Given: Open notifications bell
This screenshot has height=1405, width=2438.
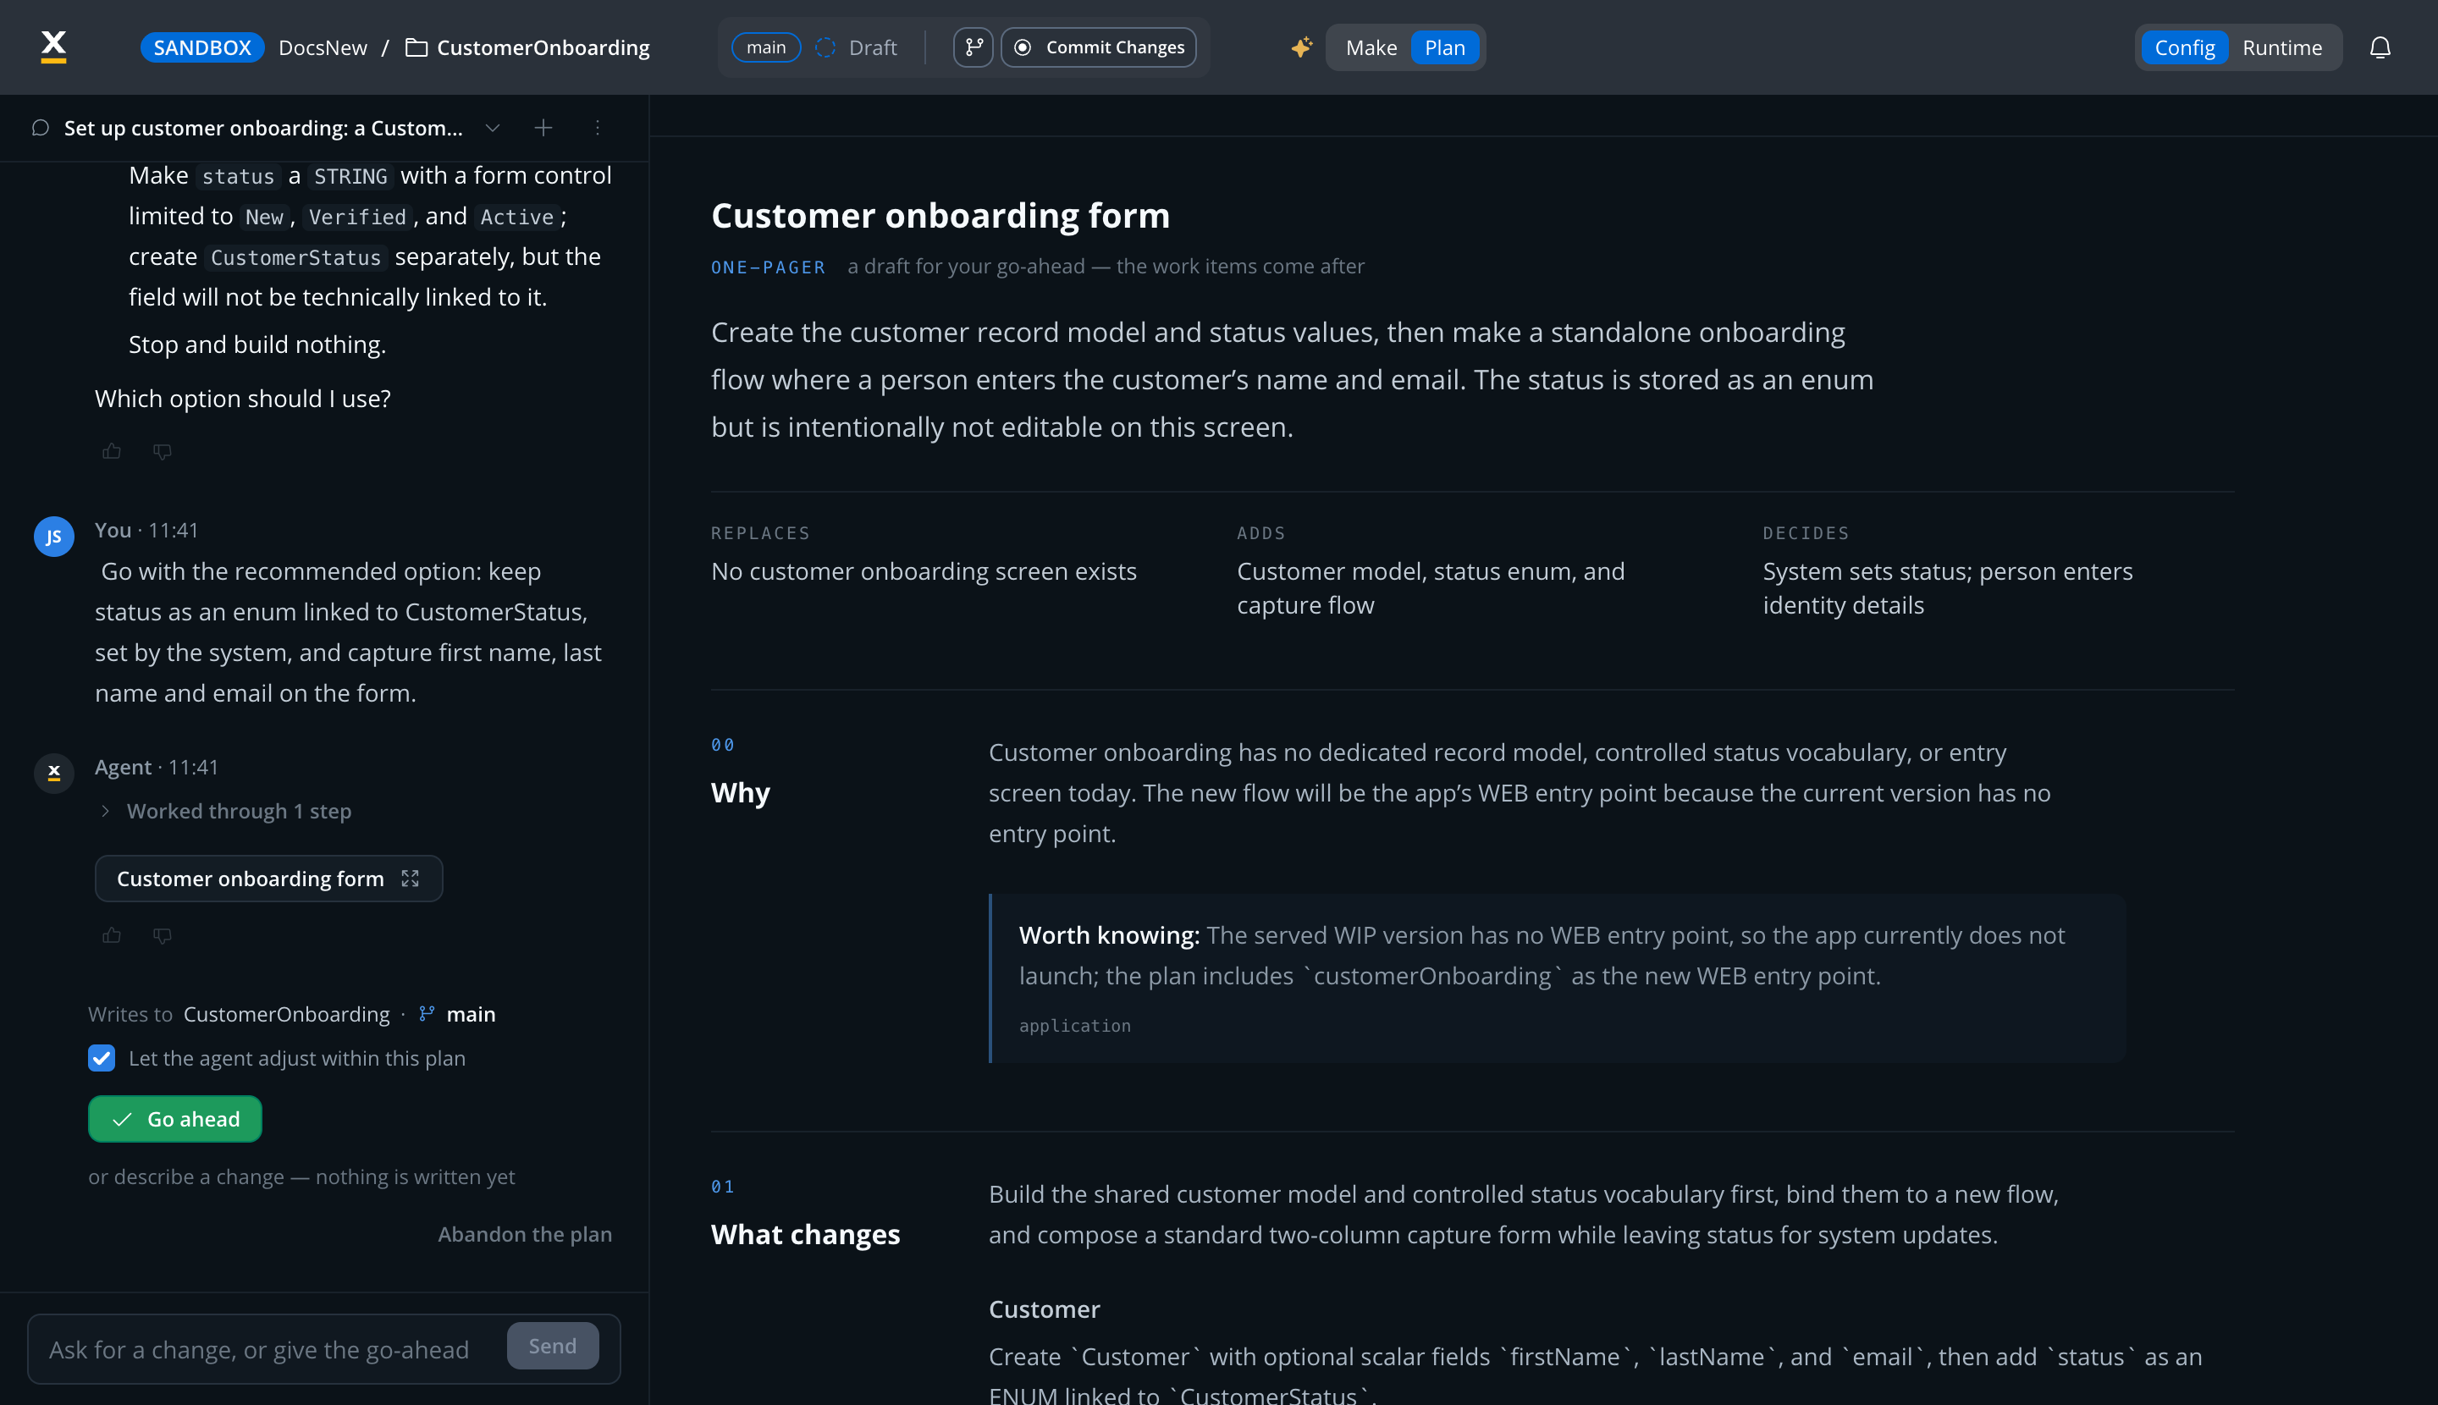Looking at the screenshot, I should (2379, 47).
